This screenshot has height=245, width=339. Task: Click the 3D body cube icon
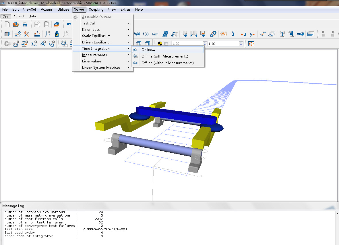(7, 34)
